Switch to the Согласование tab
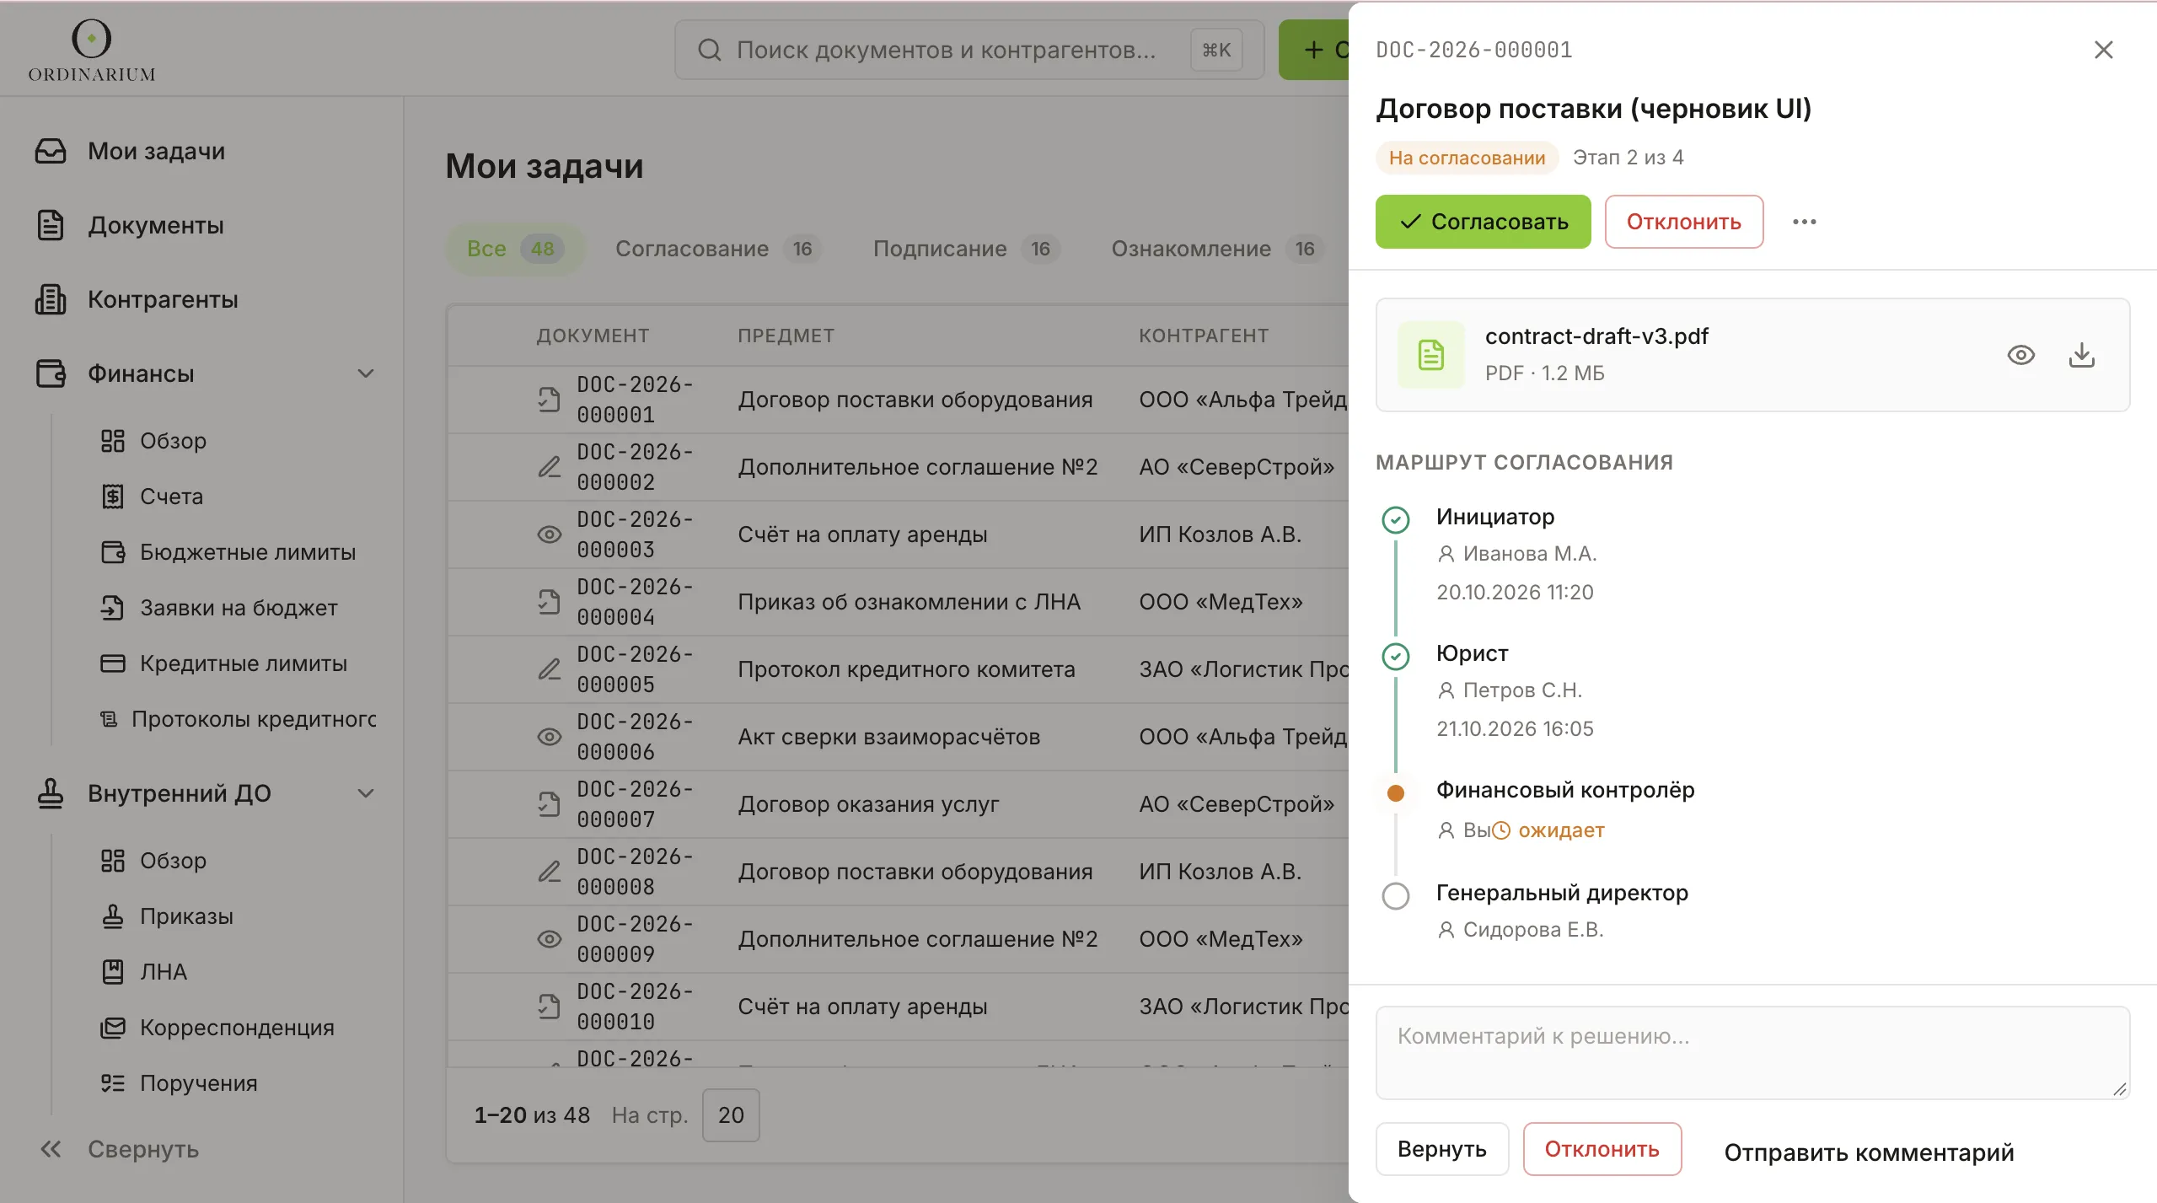The image size is (2157, 1203). pyautogui.click(x=717, y=249)
